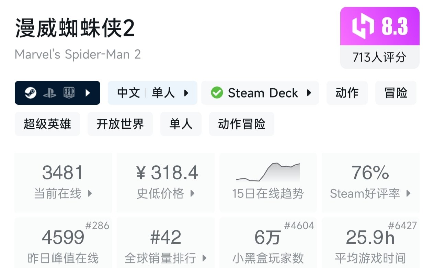
Task: Click the Xiaoheihe score logo icon
Action: pos(363,27)
